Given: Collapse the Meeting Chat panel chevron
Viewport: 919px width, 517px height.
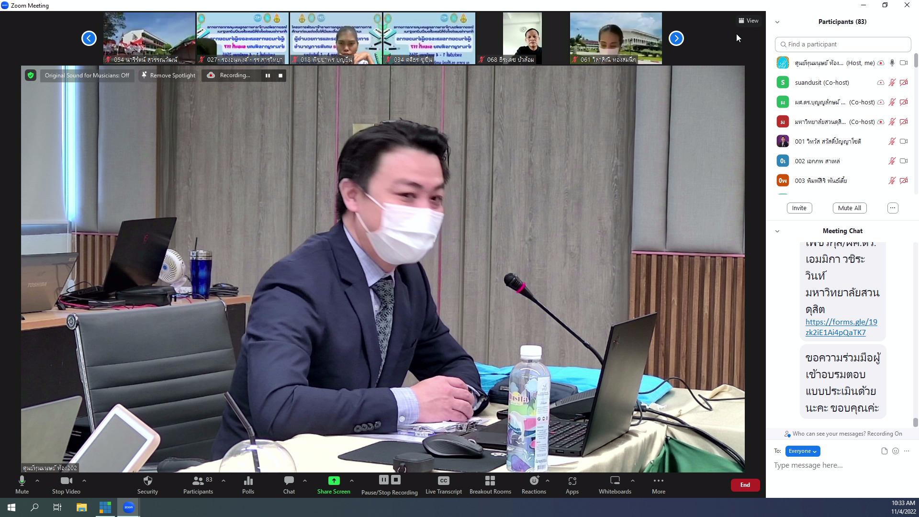Looking at the screenshot, I should pos(777,231).
